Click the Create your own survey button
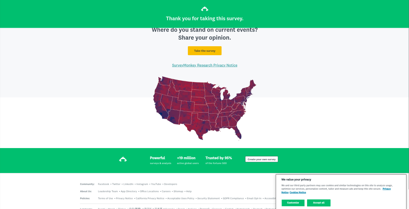This screenshot has width=409, height=209. tap(261, 159)
